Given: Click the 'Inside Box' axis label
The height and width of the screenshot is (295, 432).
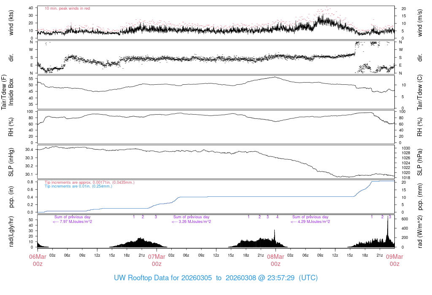Looking at the screenshot, I should click(11, 92).
